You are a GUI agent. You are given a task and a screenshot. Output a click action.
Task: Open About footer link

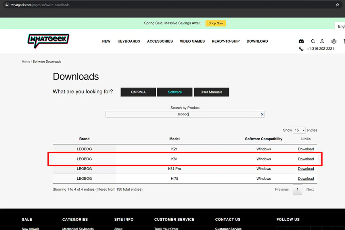coord(118,229)
